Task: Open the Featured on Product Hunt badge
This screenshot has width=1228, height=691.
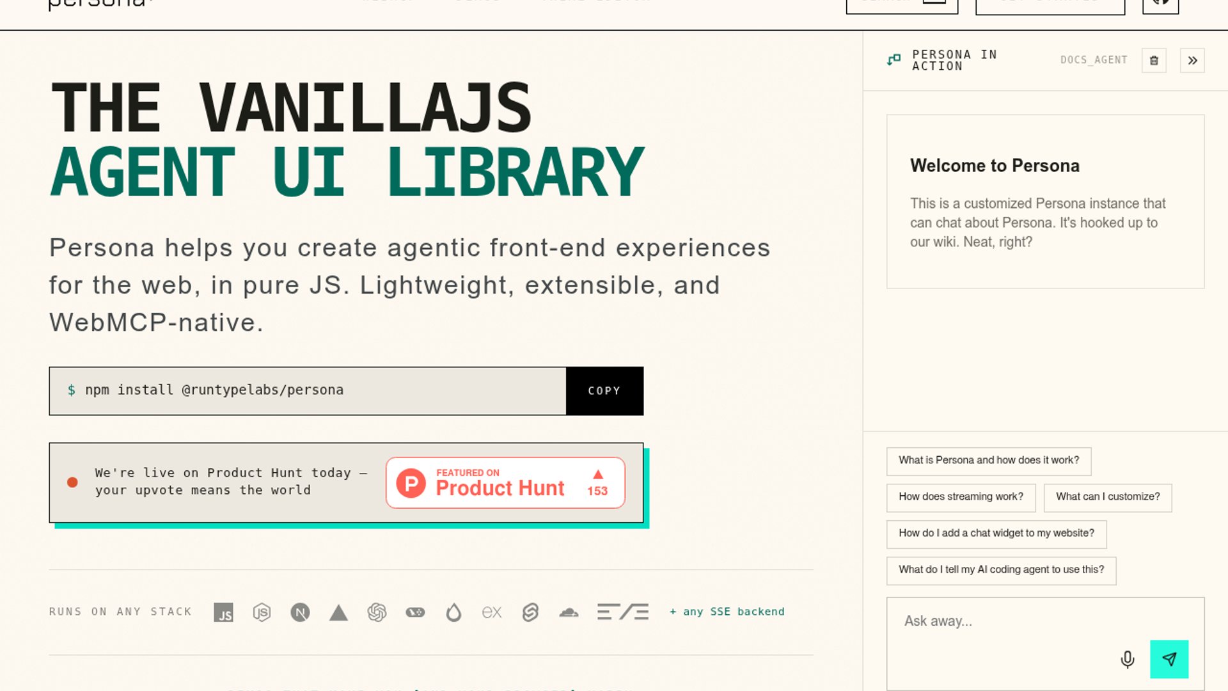Action: point(505,483)
